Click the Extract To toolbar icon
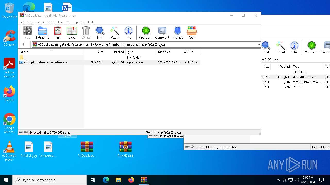The image size is (330, 185). click(x=43, y=33)
